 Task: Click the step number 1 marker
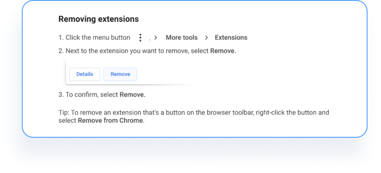pyautogui.click(x=61, y=38)
